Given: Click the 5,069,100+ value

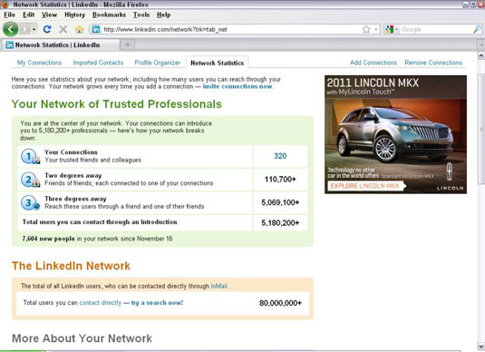Looking at the screenshot, I should point(280,202).
